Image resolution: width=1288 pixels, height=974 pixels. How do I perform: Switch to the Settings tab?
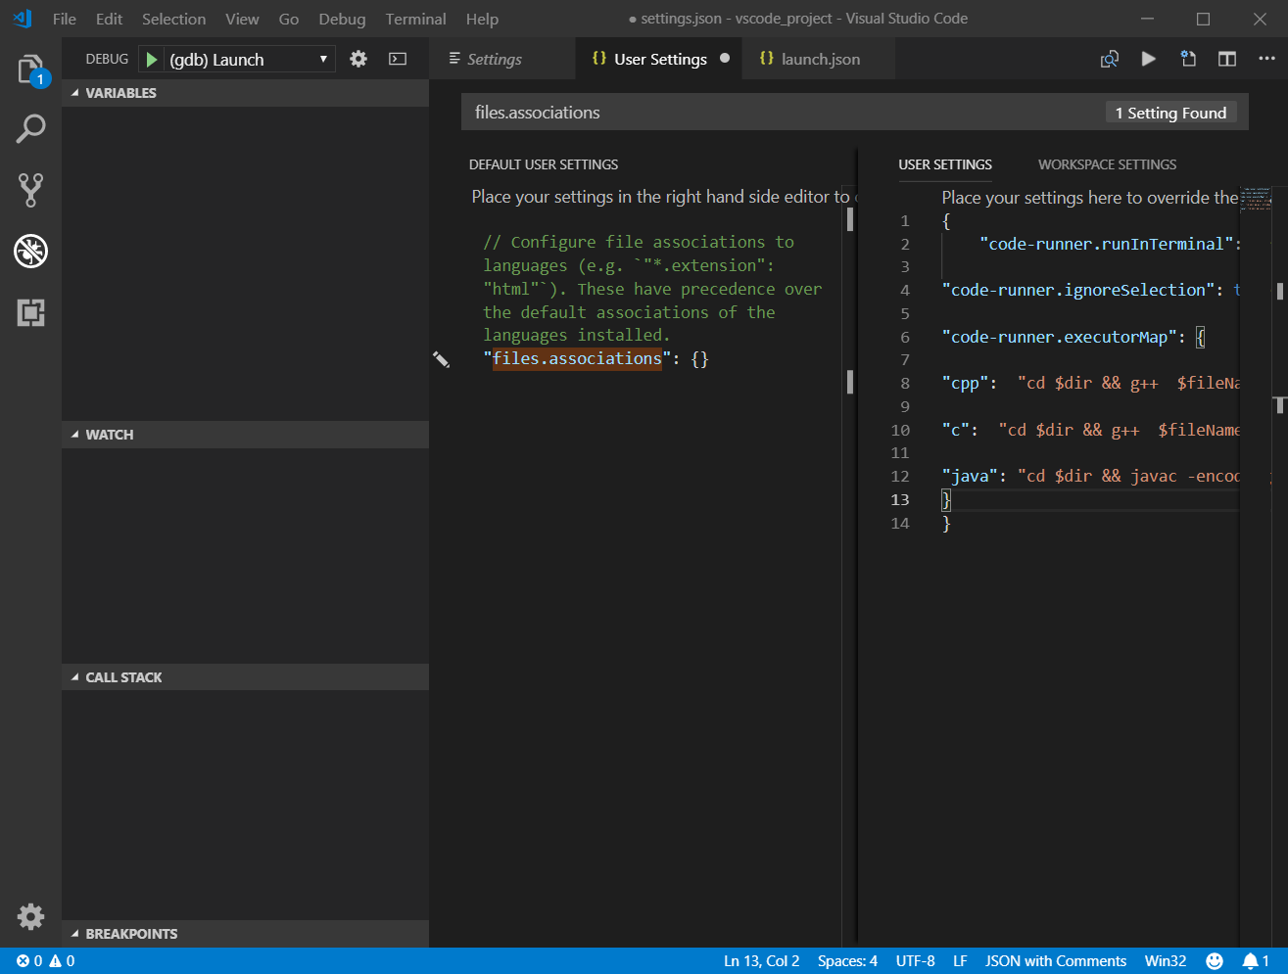click(502, 59)
